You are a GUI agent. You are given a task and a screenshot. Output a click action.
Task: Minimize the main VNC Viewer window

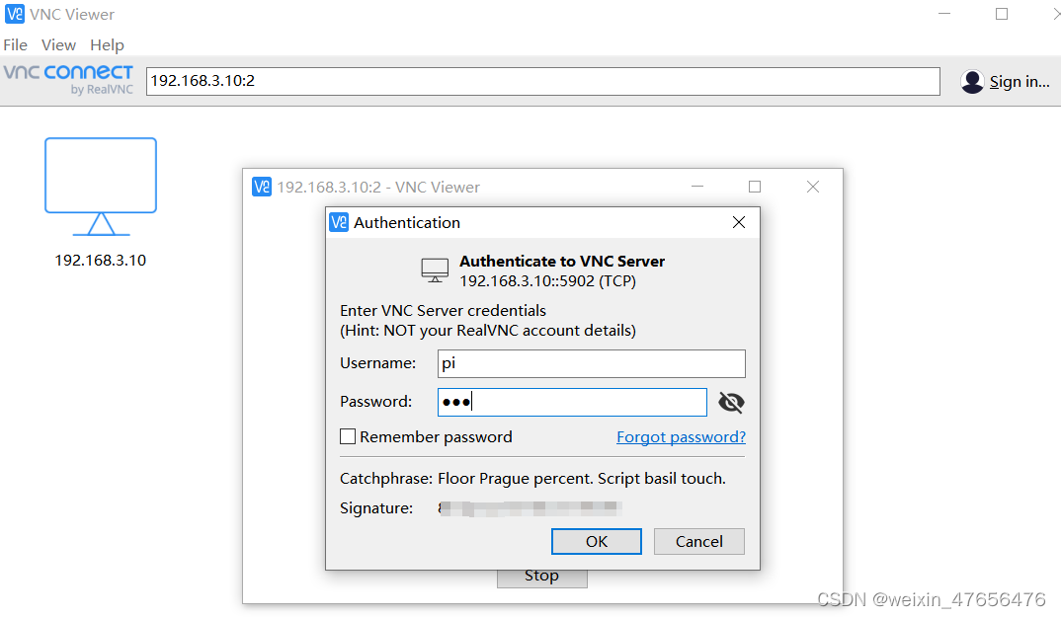[944, 14]
